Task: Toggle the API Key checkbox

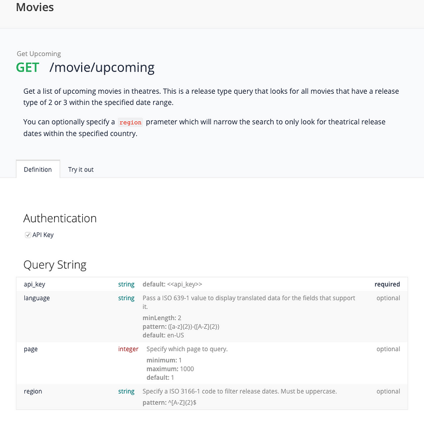Action: (28, 235)
